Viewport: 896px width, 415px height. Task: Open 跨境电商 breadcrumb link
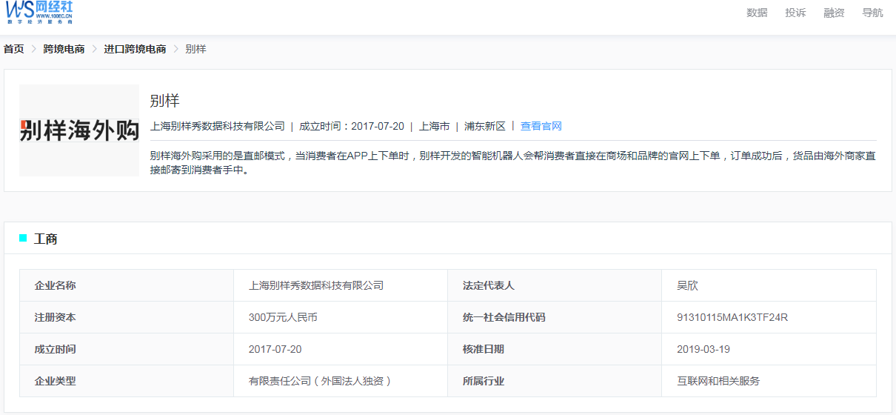pos(64,49)
